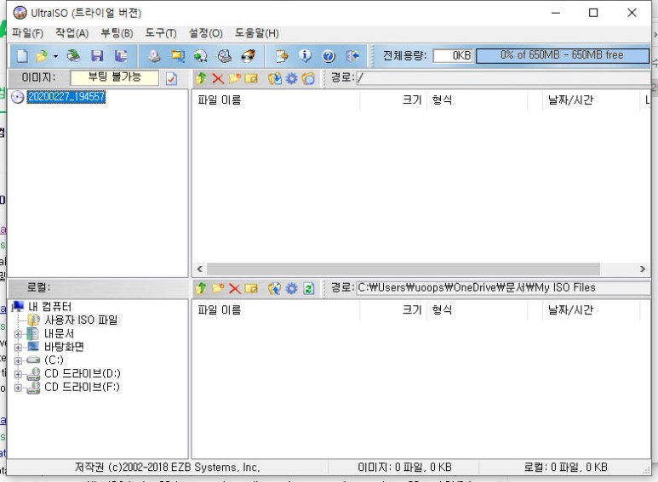Select 내문서 in local tree
This screenshot has width=658, height=482.
pos(60,333)
